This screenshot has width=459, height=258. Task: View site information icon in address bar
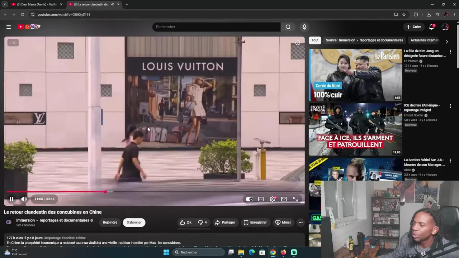tap(33, 14)
